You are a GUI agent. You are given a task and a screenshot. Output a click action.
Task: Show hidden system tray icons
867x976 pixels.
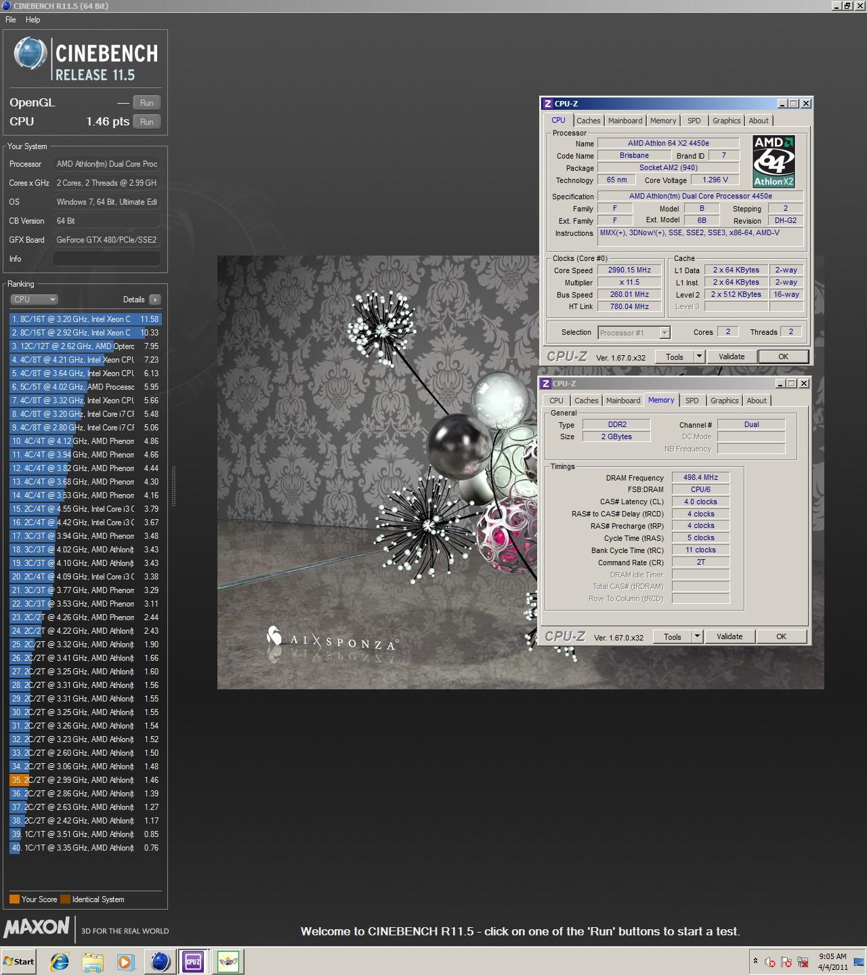click(755, 961)
